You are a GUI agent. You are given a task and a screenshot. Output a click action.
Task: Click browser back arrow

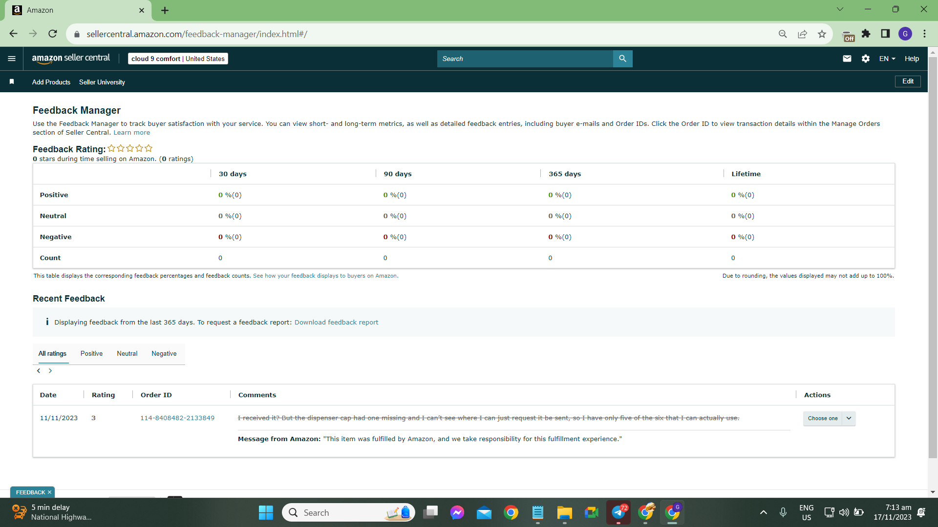coord(13,34)
